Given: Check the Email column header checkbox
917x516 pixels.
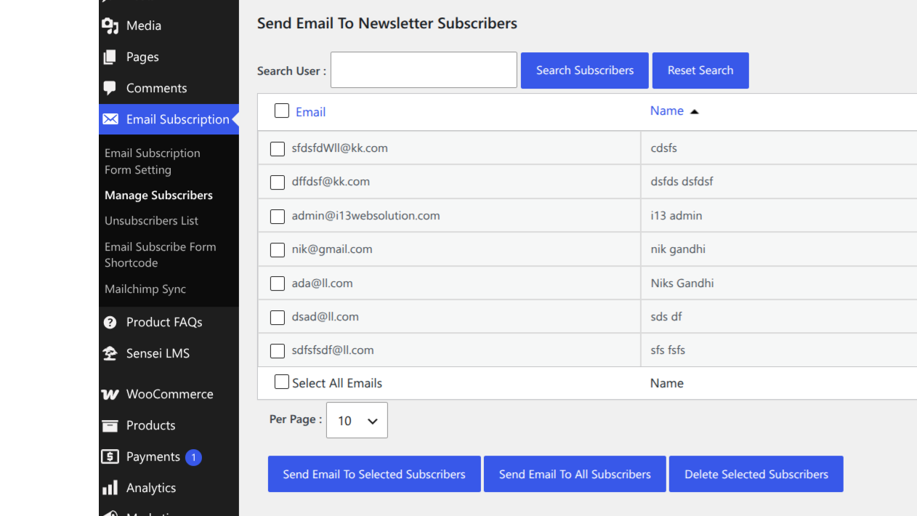Looking at the screenshot, I should 282,110.
